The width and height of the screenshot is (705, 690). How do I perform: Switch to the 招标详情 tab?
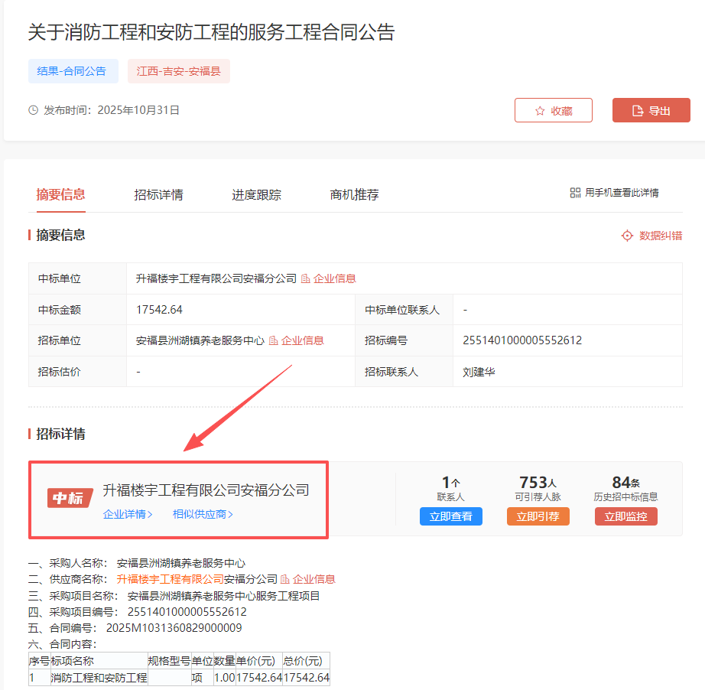point(158,194)
